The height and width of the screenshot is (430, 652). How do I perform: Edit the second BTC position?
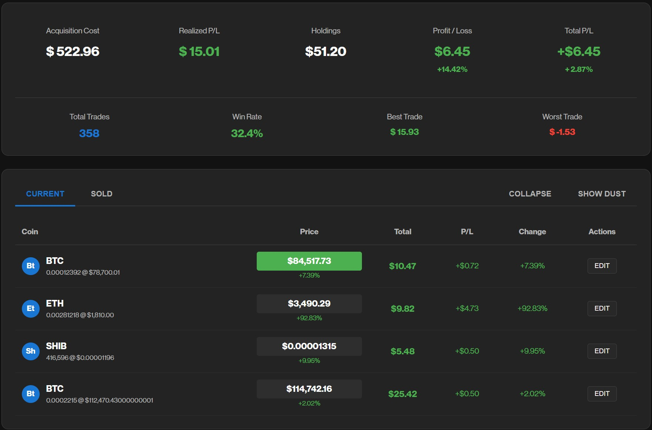602,394
